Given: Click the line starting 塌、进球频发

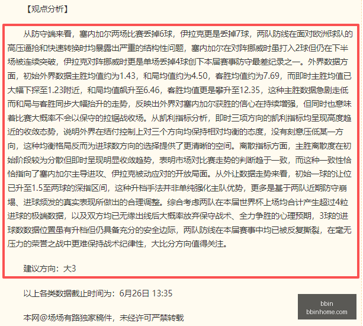Looking at the screenshot, I should pos(178,202).
